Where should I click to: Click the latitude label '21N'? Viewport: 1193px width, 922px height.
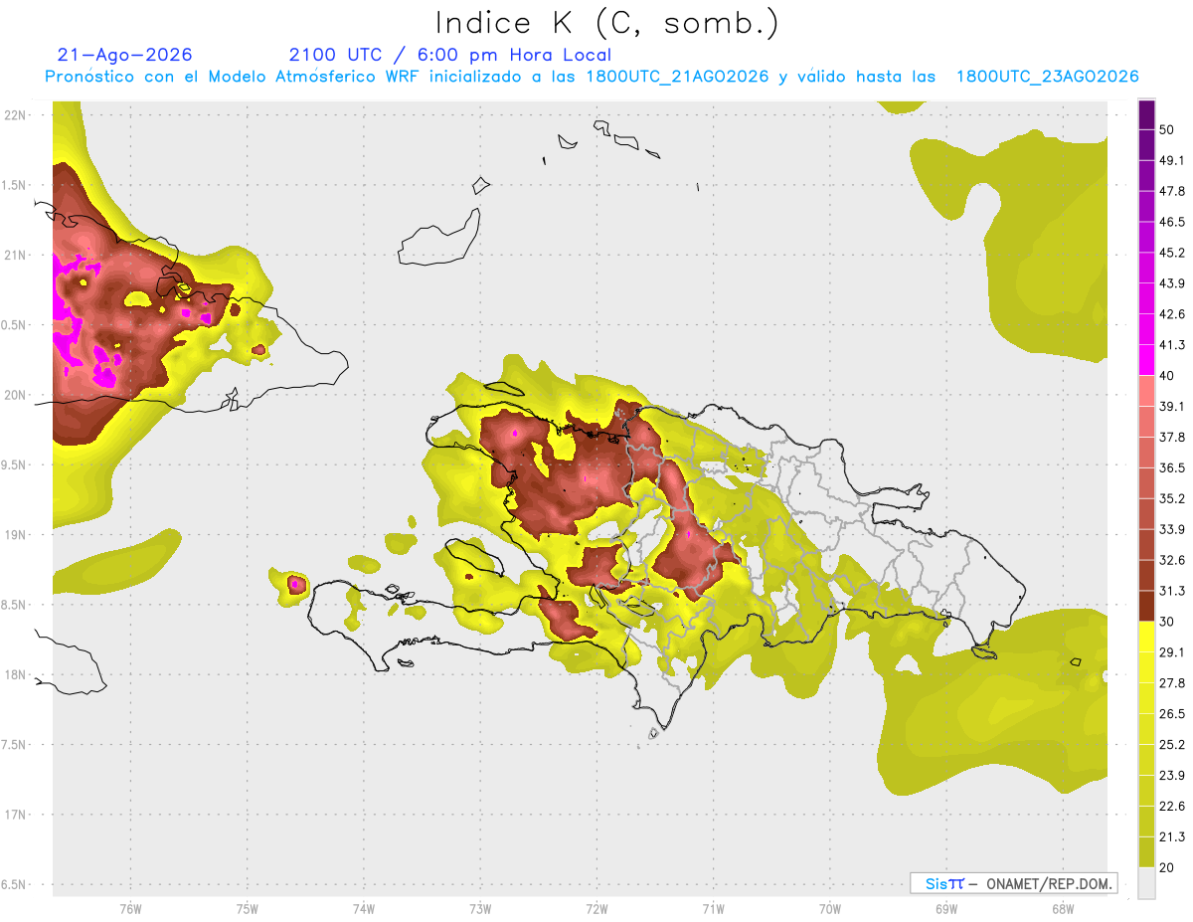[14, 255]
